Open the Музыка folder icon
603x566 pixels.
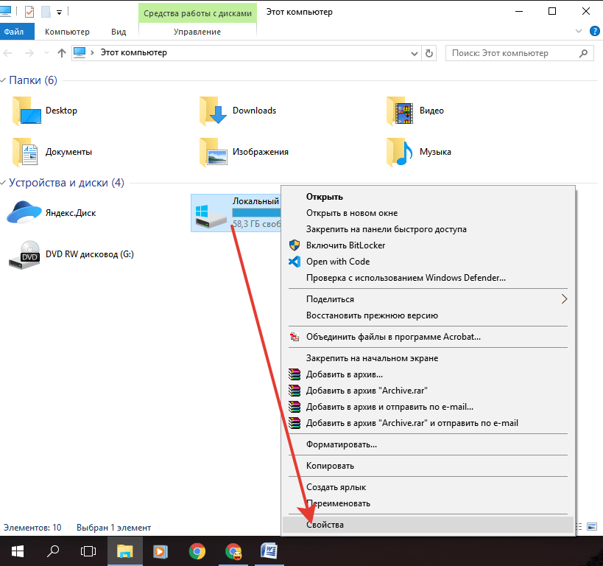coord(399,153)
